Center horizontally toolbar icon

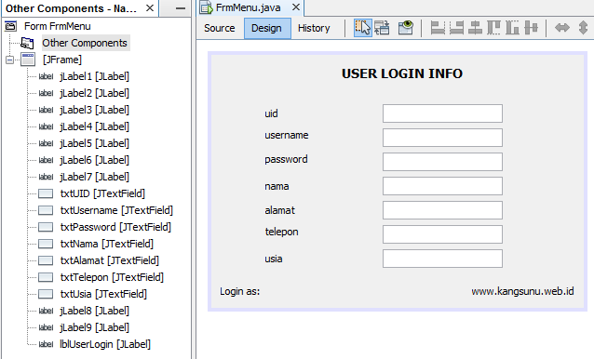click(475, 28)
